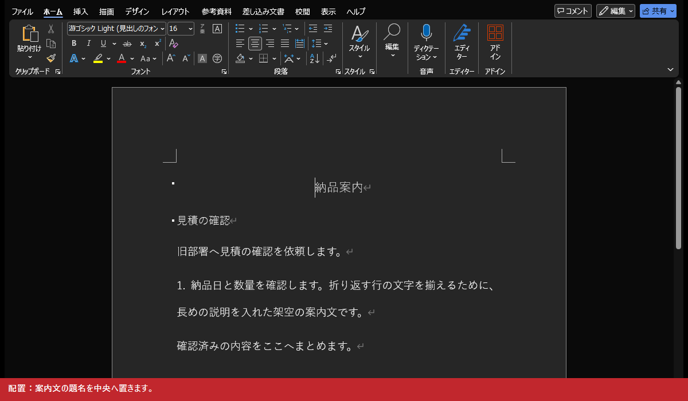Click the shading paint bucket icon
The width and height of the screenshot is (688, 401).
click(x=240, y=58)
